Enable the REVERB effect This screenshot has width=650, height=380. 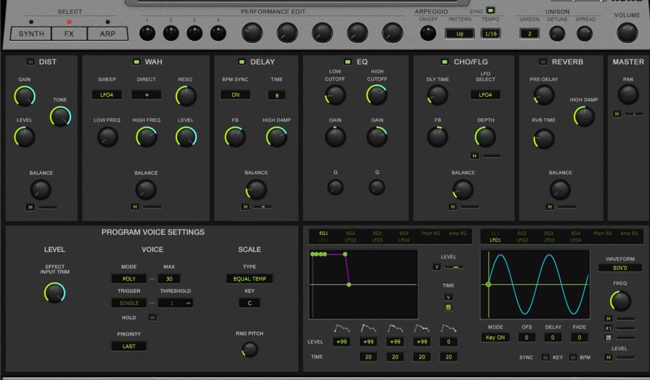[542, 61]
